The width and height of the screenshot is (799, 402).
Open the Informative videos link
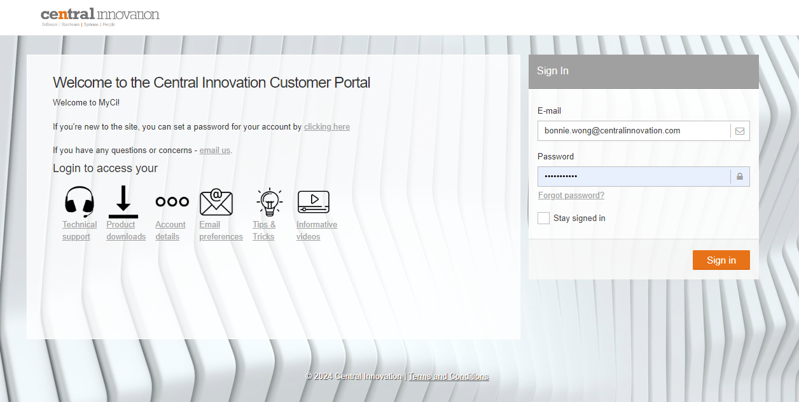[317, 231]
